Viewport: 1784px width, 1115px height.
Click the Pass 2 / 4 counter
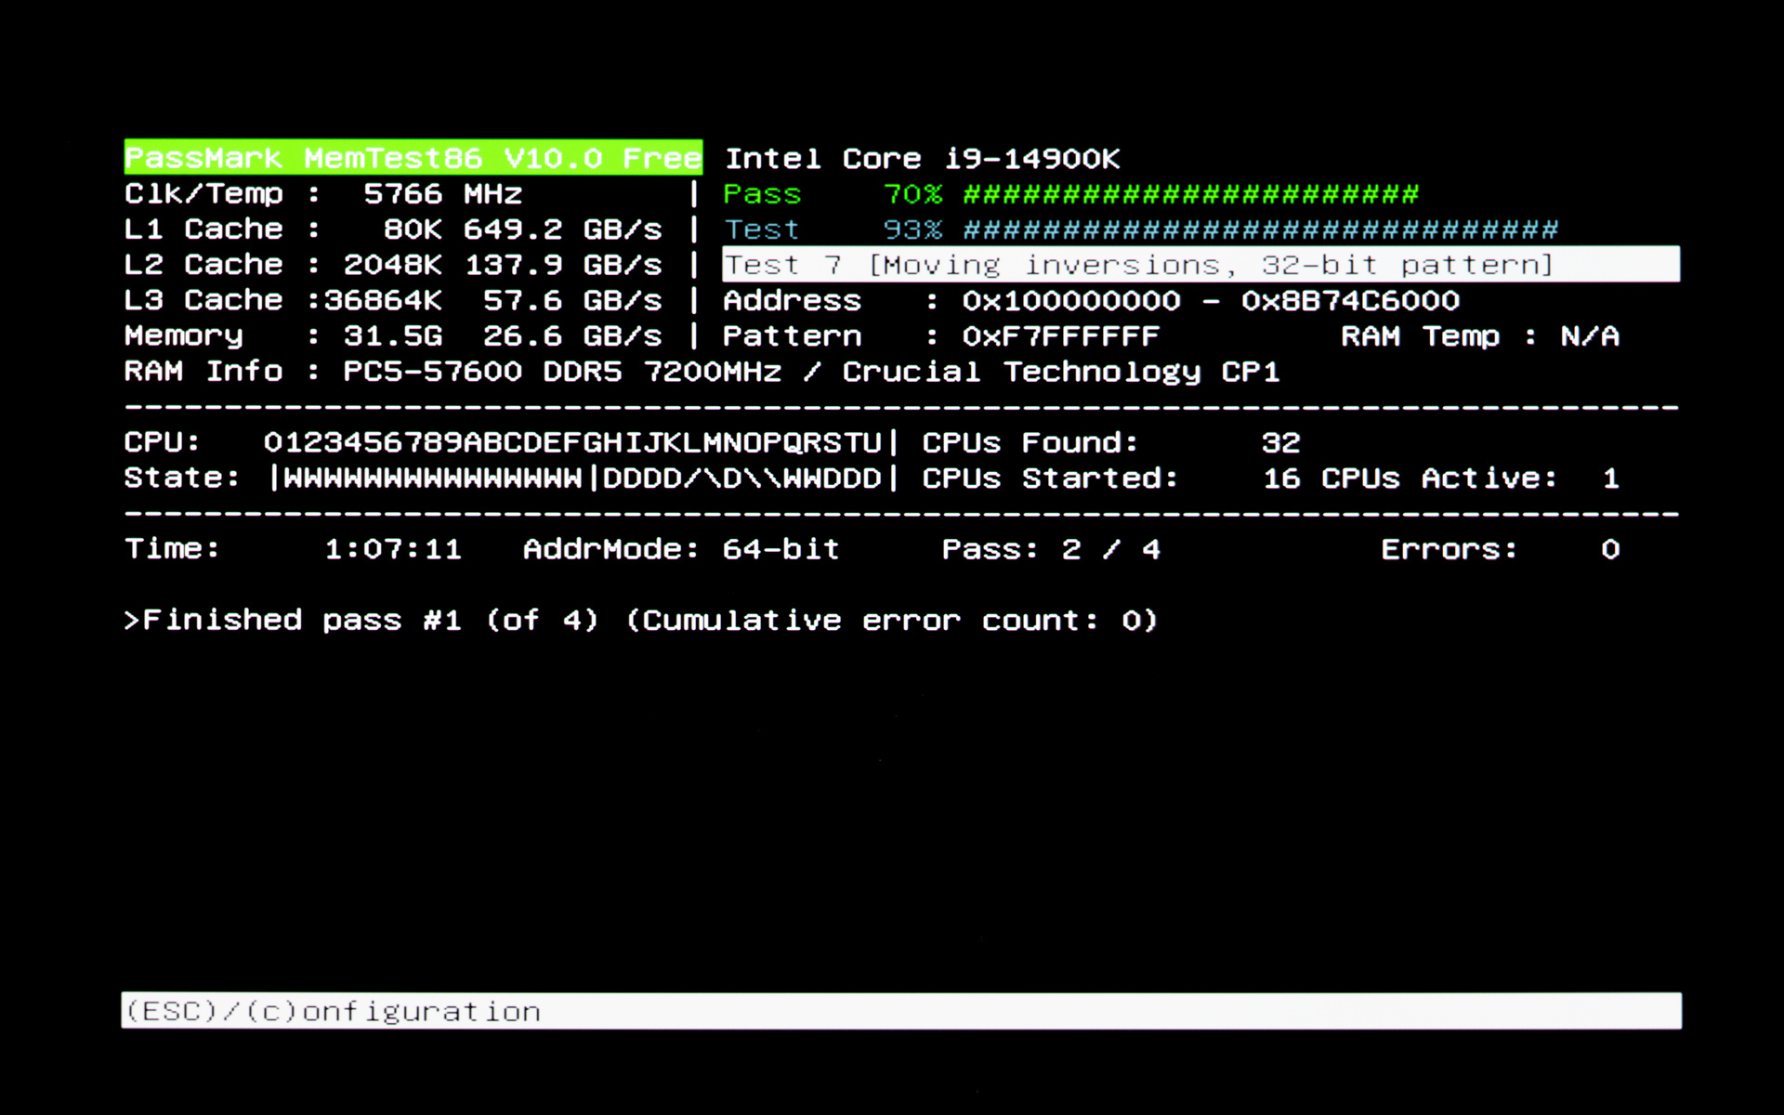1052,549
